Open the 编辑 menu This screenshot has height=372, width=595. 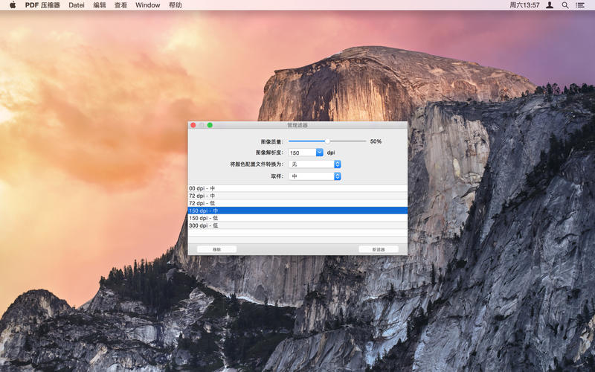click(100, 5)
